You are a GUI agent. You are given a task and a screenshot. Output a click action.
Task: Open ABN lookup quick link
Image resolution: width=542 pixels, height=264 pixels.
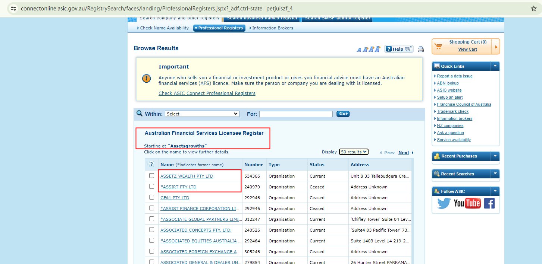coord(448,83)
